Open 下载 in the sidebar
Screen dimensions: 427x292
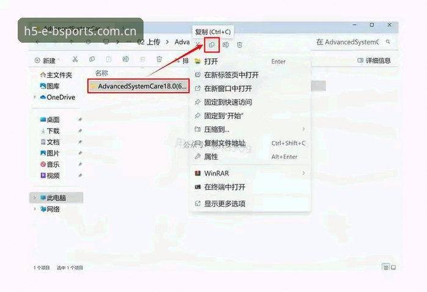click(49, 131)
